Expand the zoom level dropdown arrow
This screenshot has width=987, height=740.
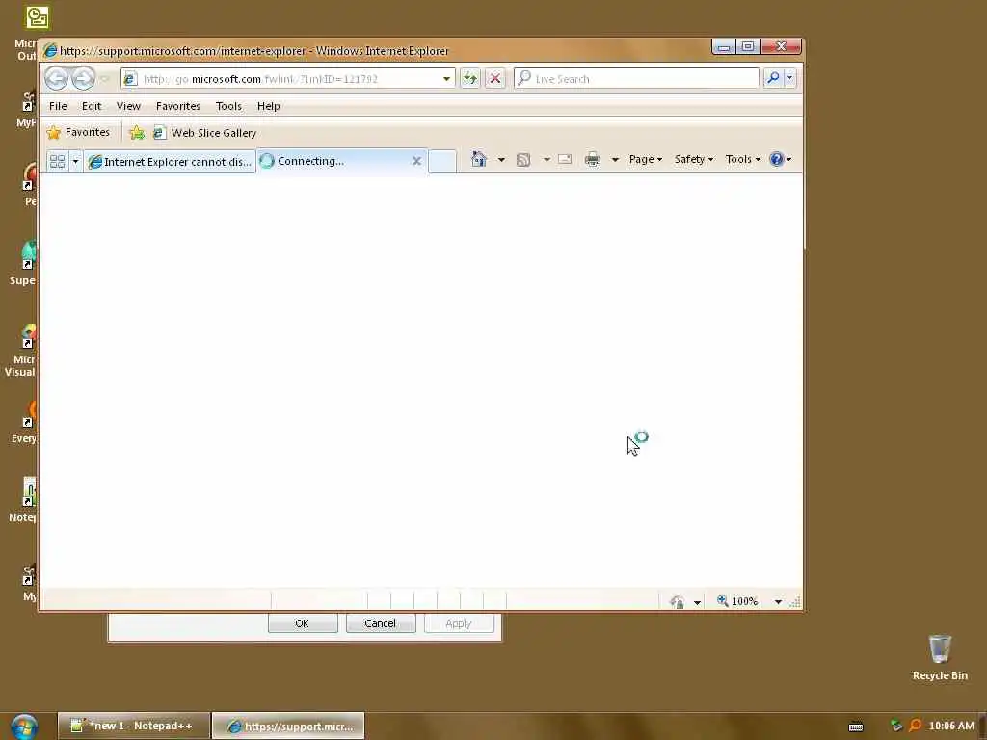(778, 602)
